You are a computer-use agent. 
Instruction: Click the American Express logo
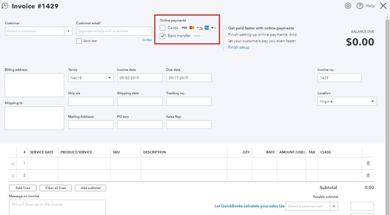[207, 28]
